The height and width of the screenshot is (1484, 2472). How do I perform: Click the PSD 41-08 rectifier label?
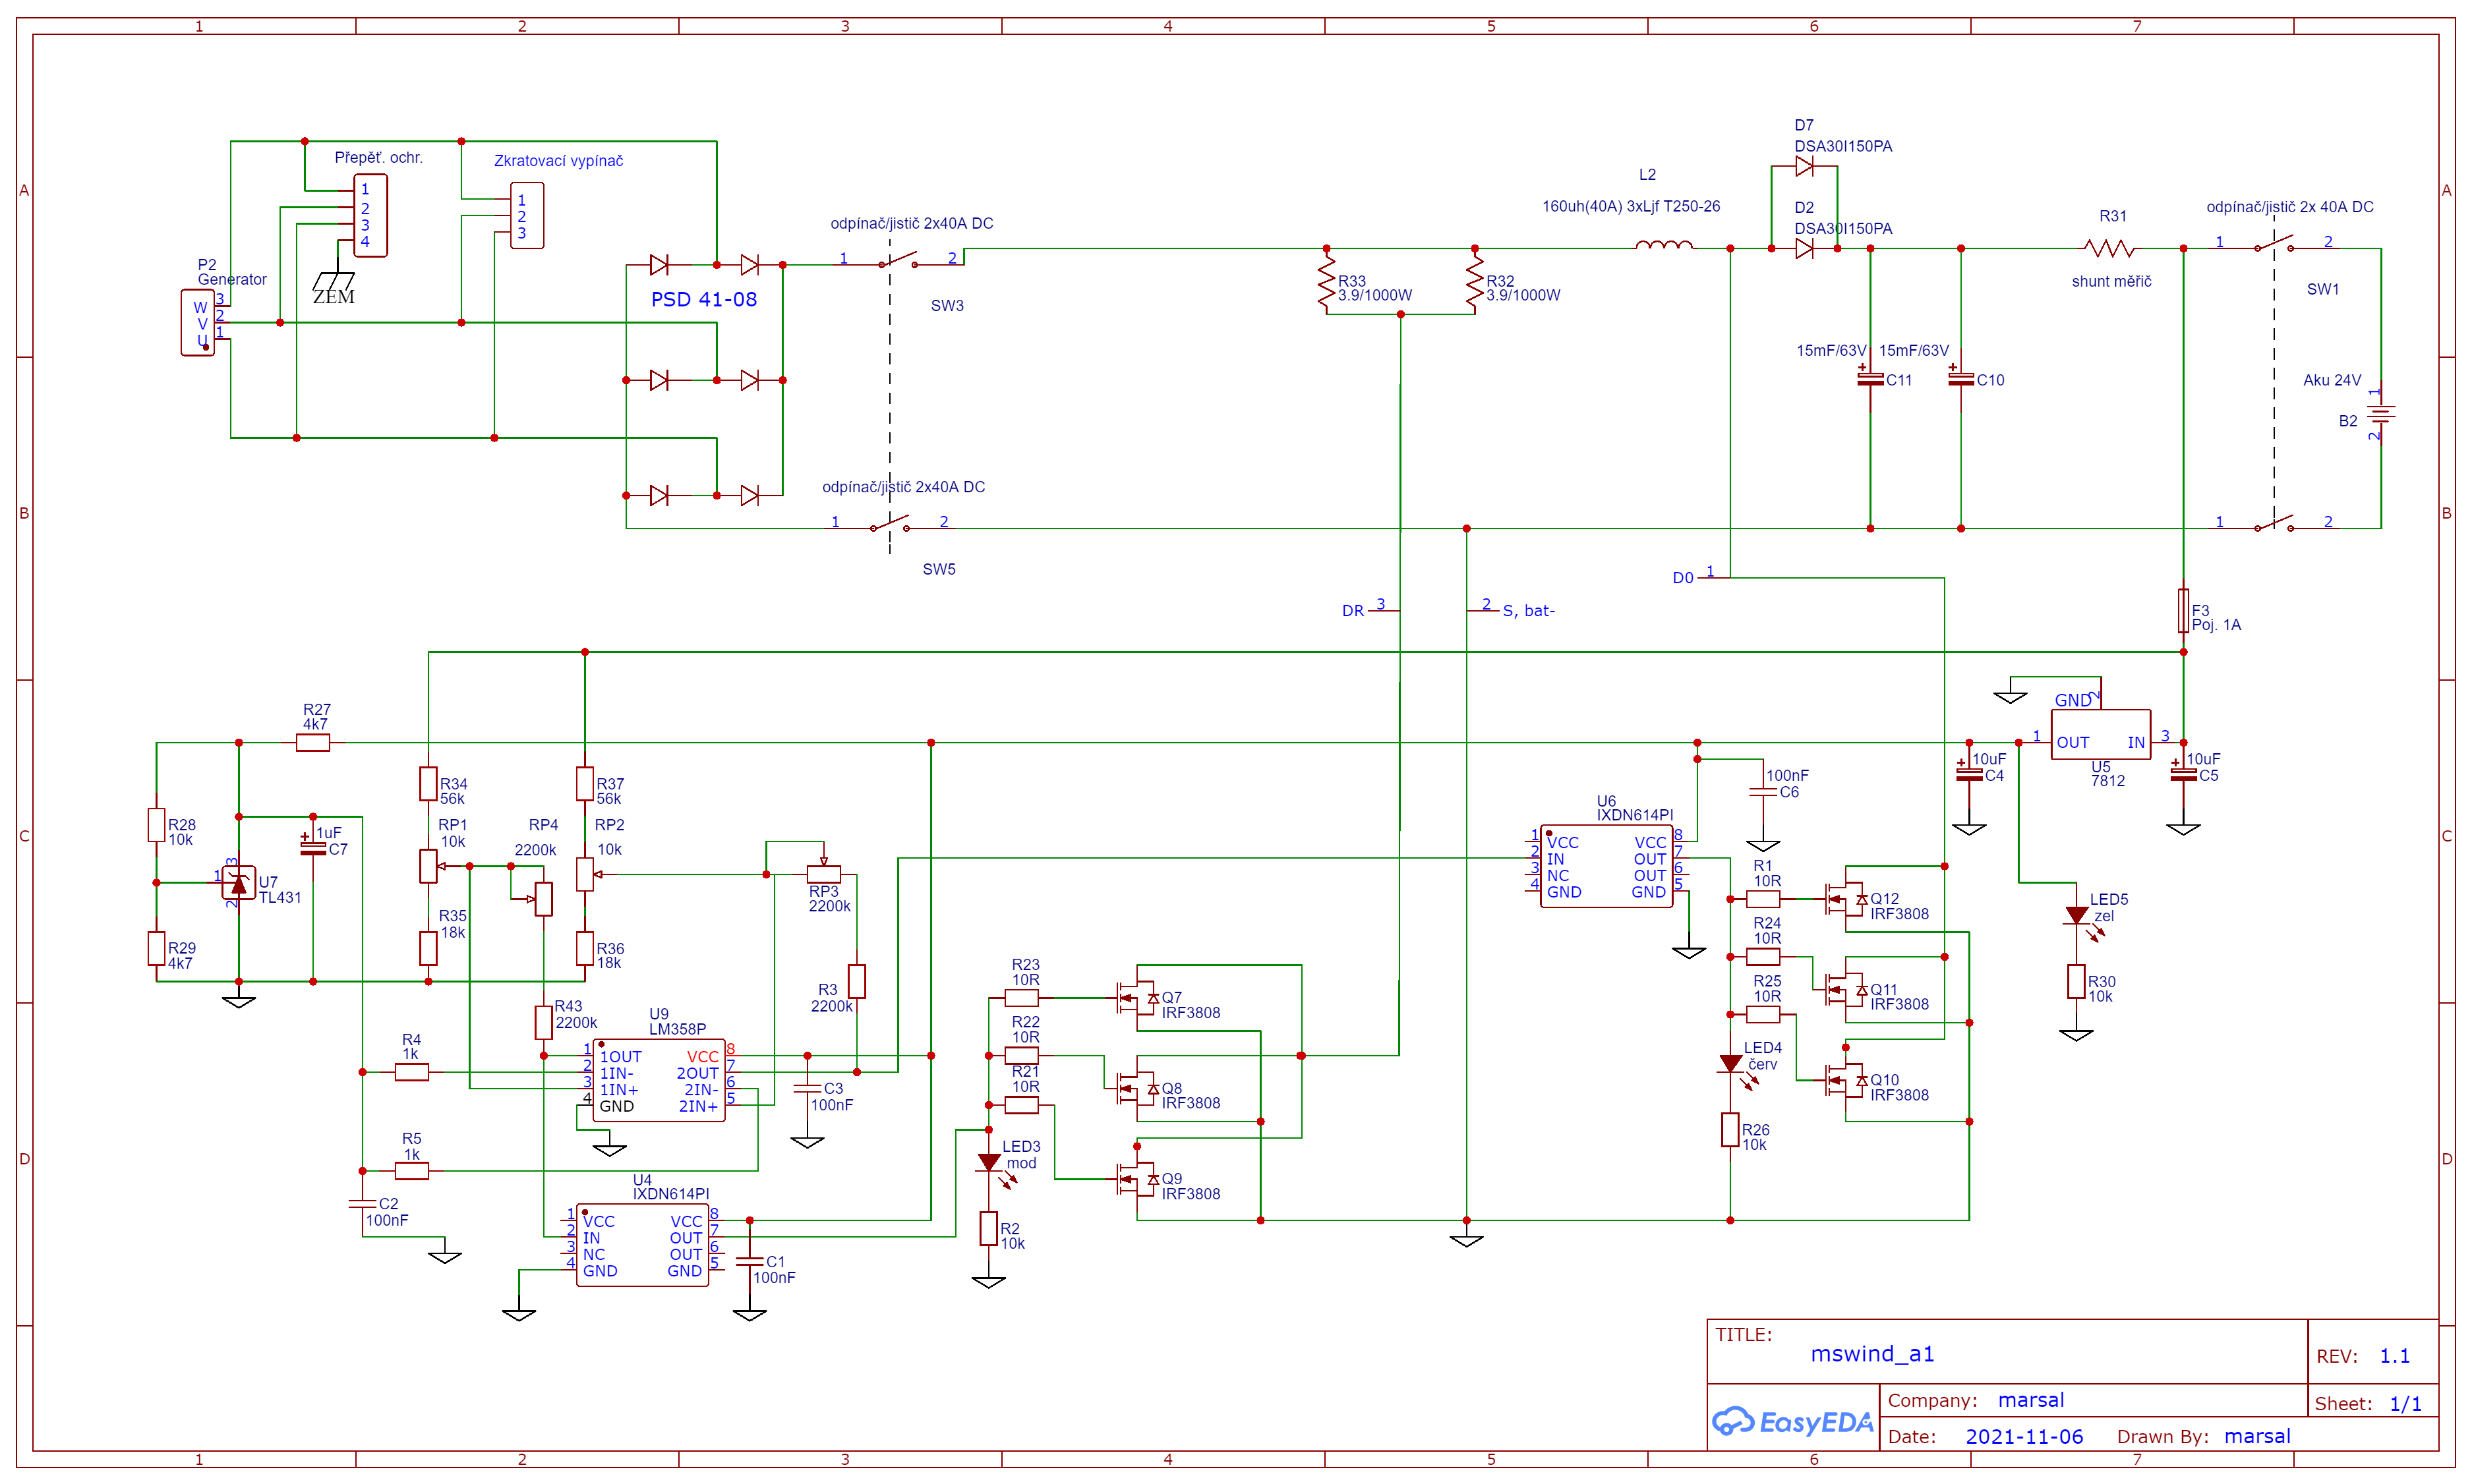[704, 299]
